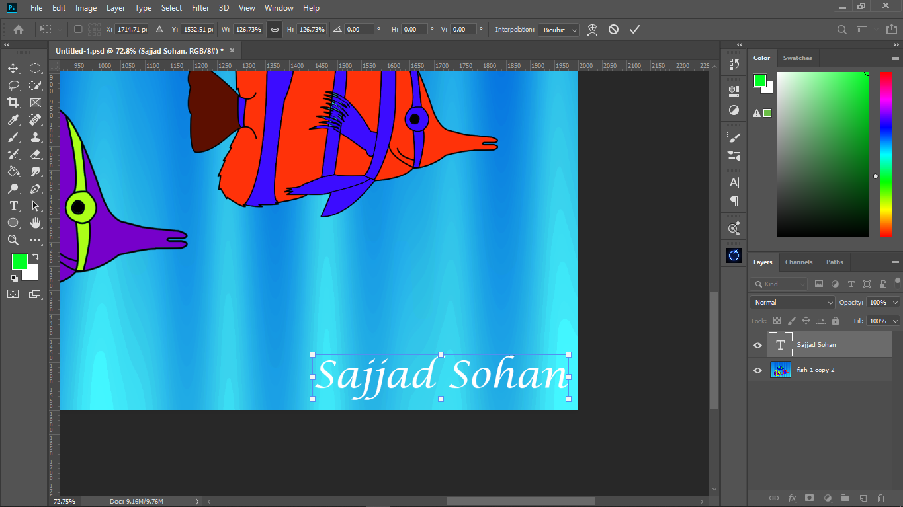Select the Dodge tool
Screen dimensions: 903x507
[x=13, y=188]
